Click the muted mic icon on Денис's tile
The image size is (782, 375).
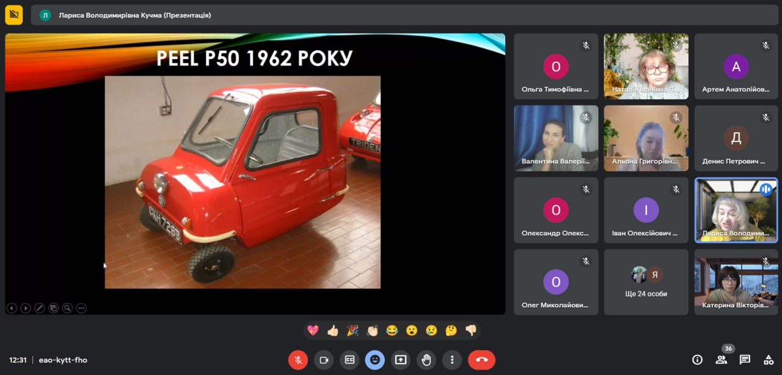click(x=766, y=118)
